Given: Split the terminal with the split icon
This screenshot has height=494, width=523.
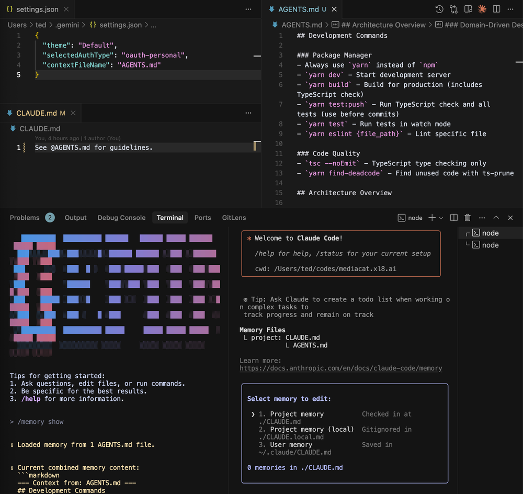Looking at the screenshot, I should coord(454,218).
